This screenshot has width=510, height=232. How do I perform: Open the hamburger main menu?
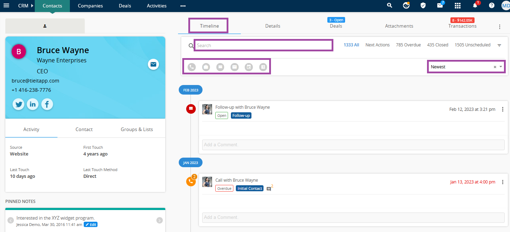pos(6,6)
